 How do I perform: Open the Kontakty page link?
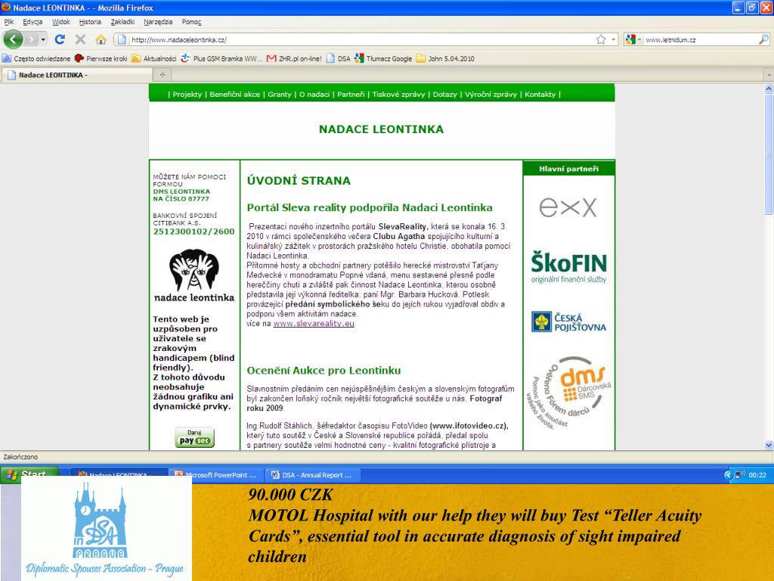click(540, 95)
